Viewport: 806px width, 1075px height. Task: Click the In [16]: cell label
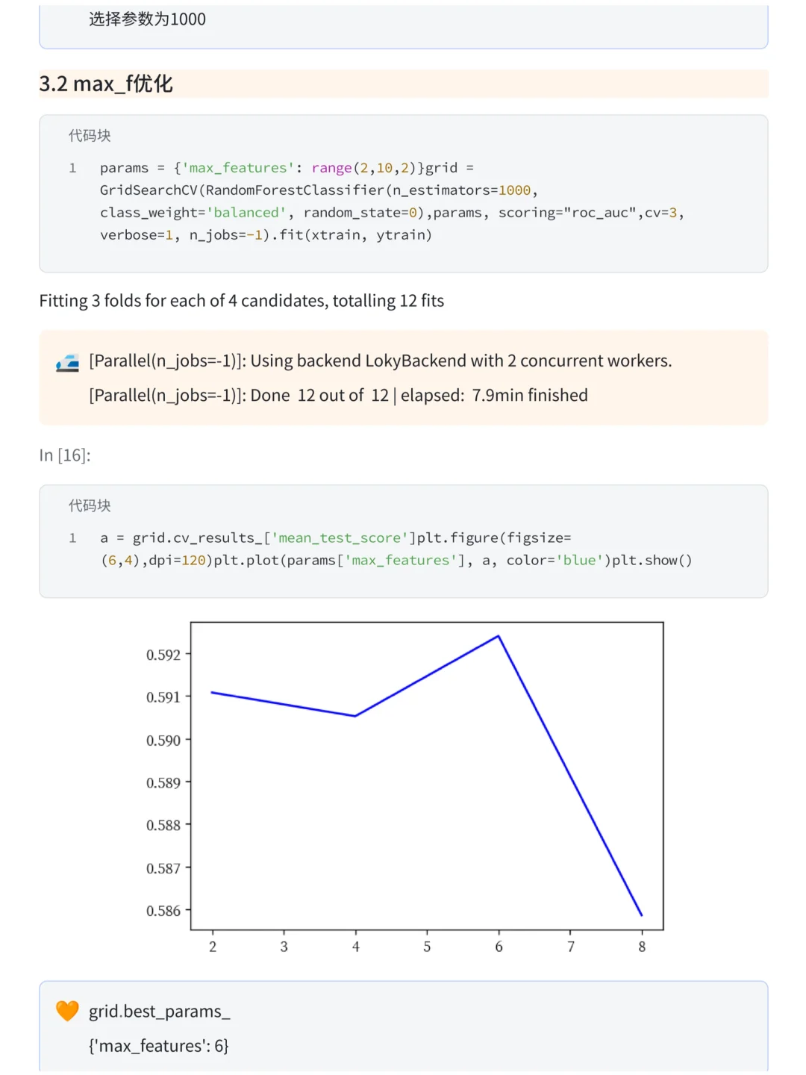[65, 455]
